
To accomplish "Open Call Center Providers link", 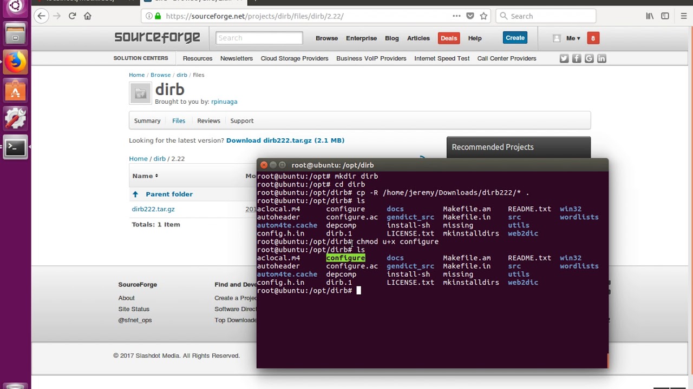I will pos(507,58).
